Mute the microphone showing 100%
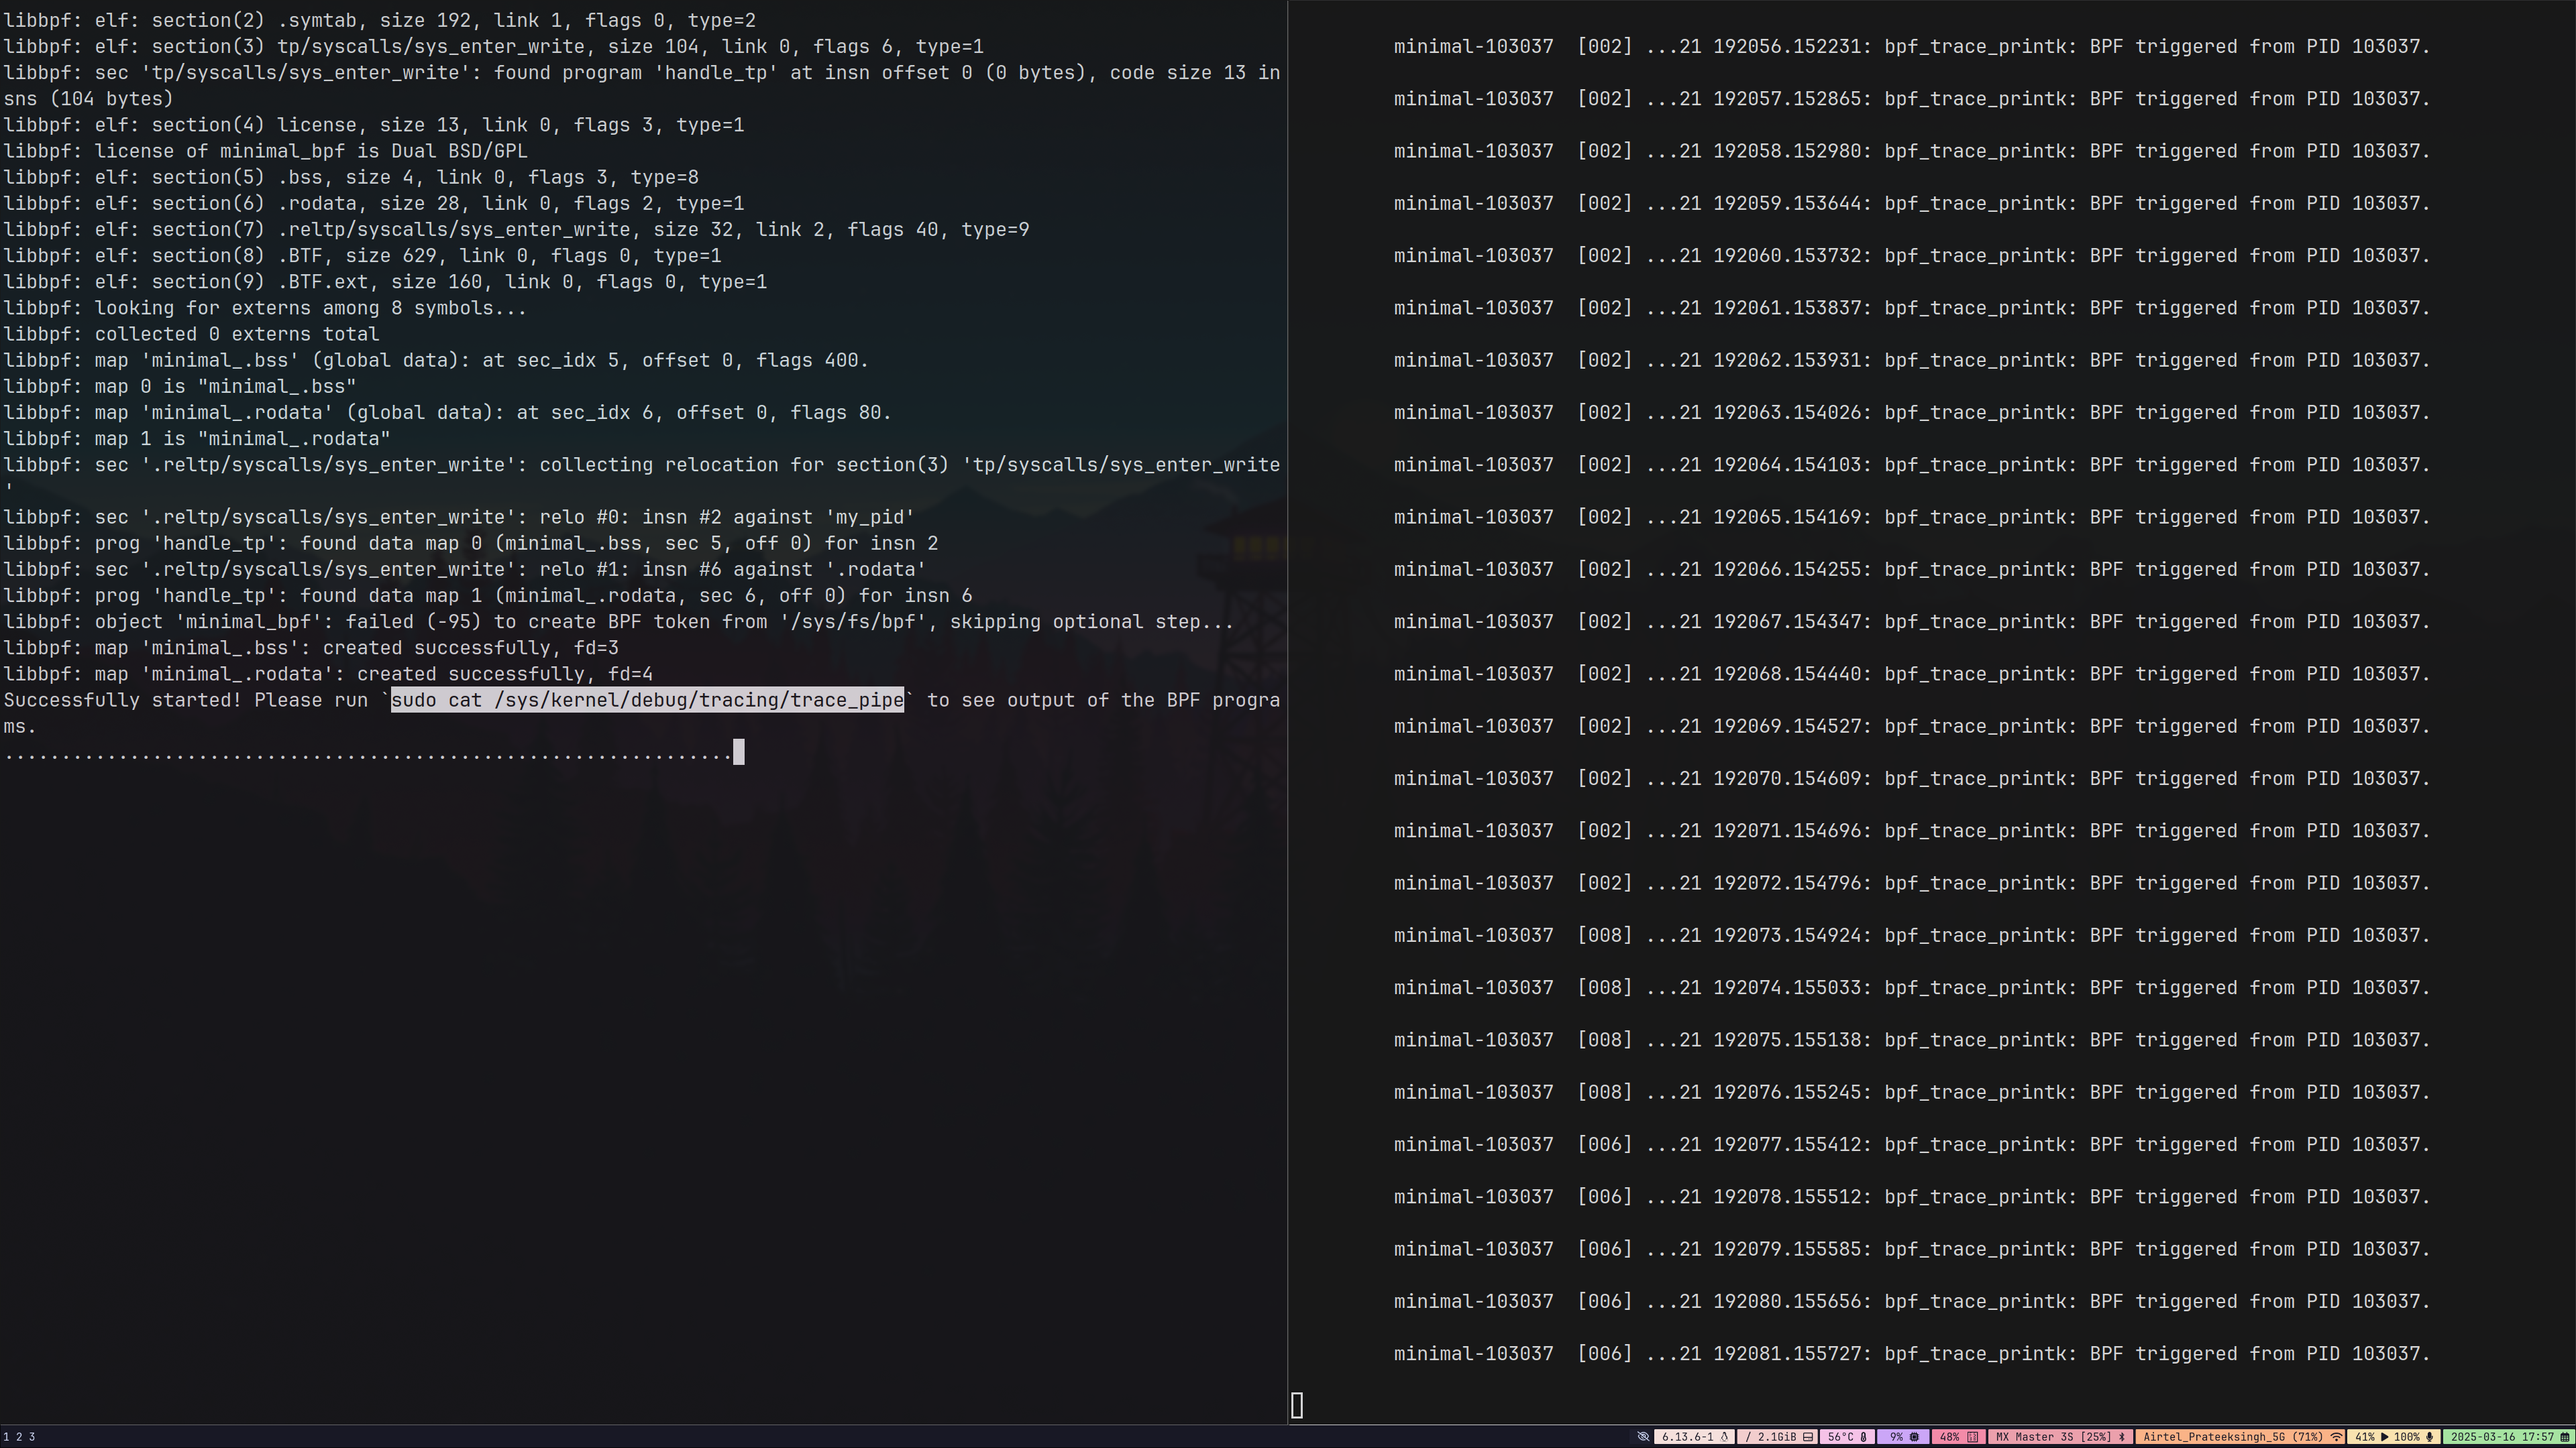The height and width of the screenshot is (1448, 2576). 2429,1437
